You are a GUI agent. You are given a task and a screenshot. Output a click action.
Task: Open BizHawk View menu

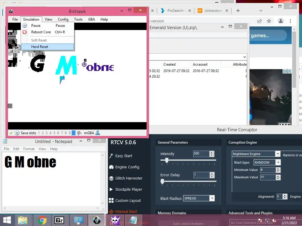(x=48, y=19)
